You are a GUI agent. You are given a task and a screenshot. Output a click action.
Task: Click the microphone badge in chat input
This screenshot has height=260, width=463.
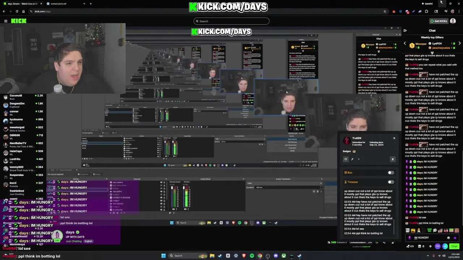click(x=409, y=238)
